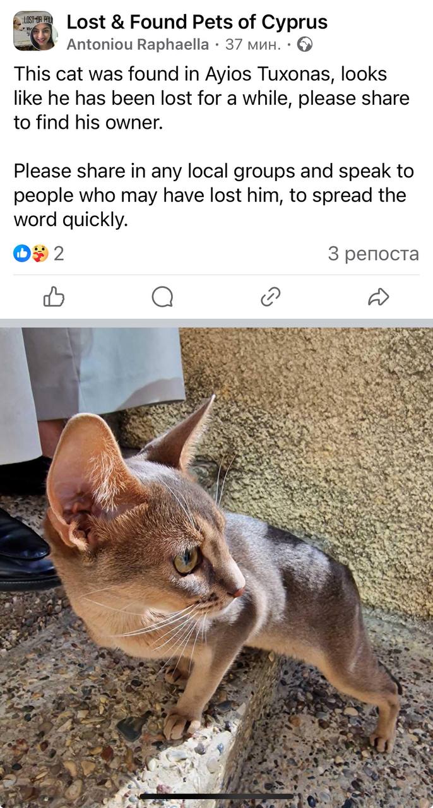Tap the thumbs-up Like button outline

54,296
